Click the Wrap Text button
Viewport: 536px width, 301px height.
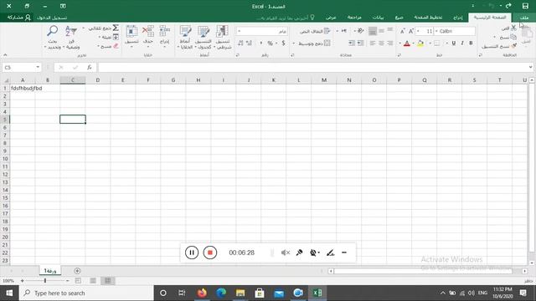point(315,31)
